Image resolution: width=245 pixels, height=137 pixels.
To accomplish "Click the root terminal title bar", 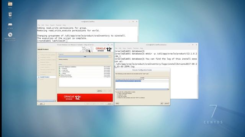I will [x=88, y=22].
